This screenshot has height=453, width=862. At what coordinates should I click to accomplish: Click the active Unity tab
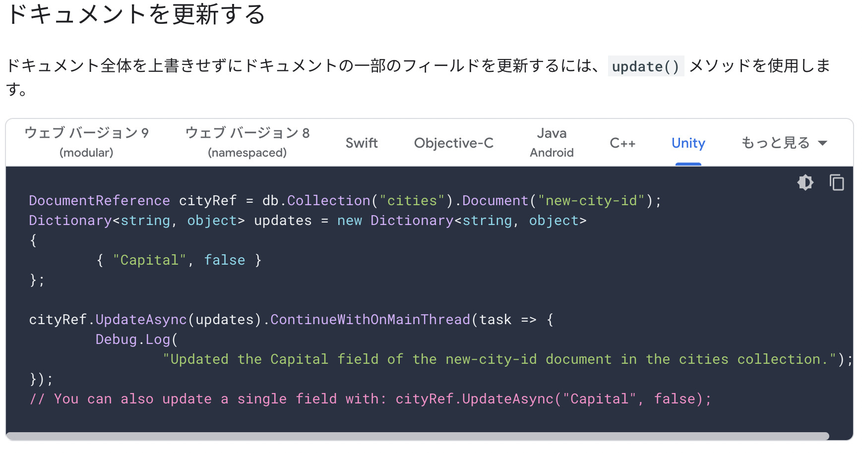688,143
